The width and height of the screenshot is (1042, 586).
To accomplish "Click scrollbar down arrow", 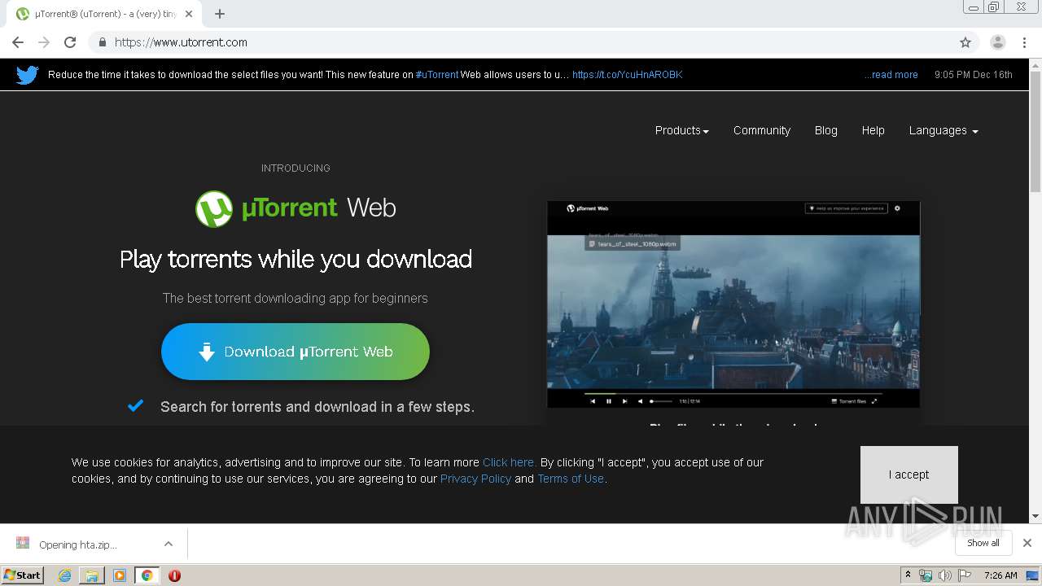I will click(1035, 516).
